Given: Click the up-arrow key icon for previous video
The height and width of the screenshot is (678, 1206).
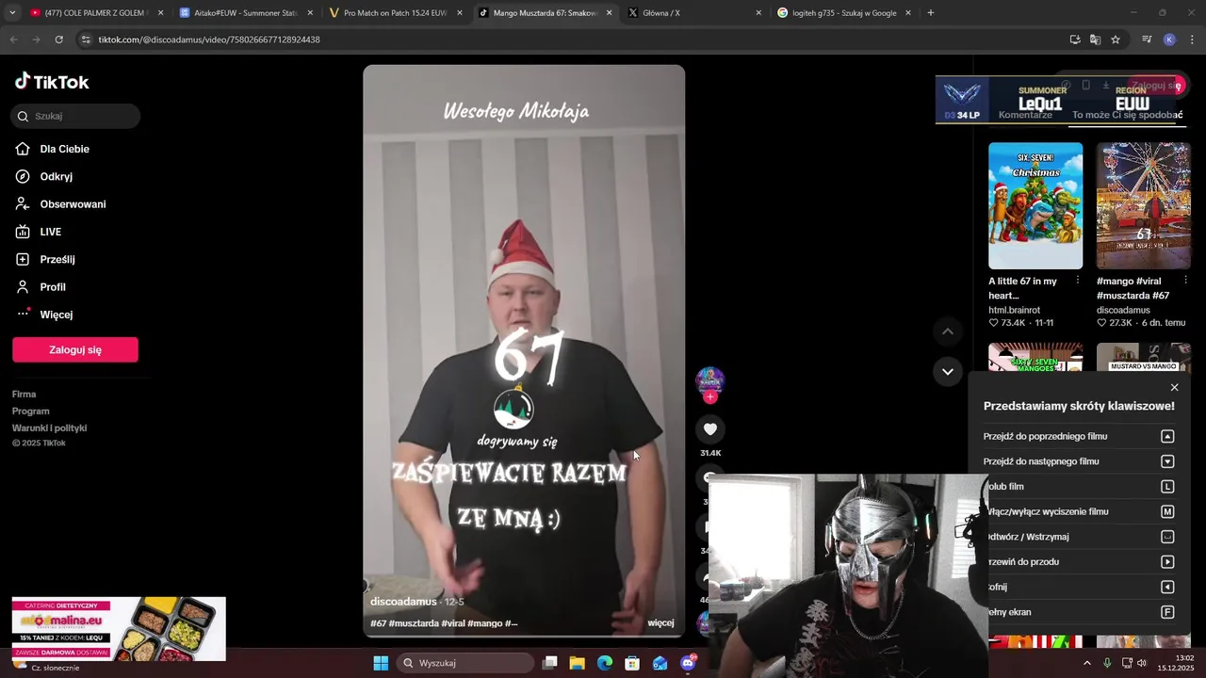Looking at the screenshot, I should pos(1167,436).
